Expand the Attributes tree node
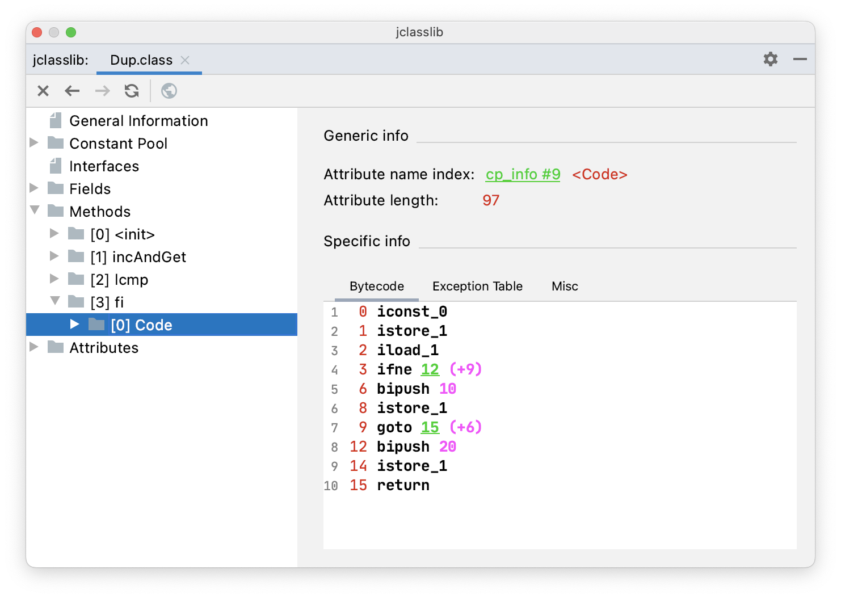841x598 pixels. coord(34,347)
